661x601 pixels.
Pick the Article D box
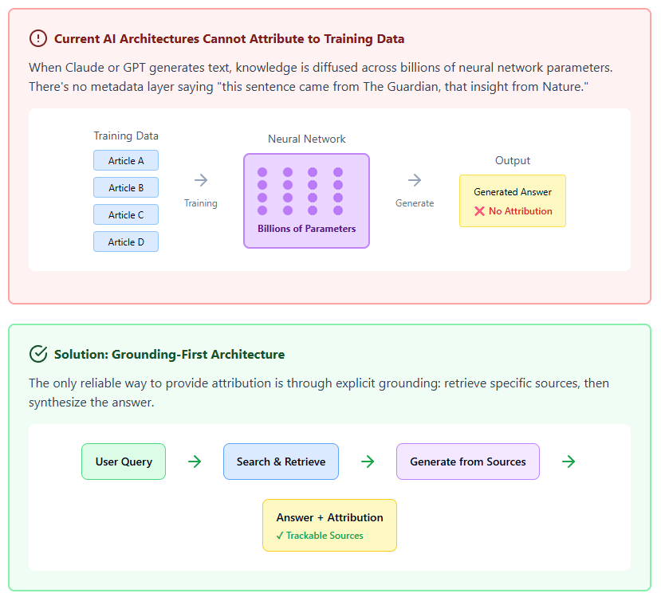tap(126, 242)
